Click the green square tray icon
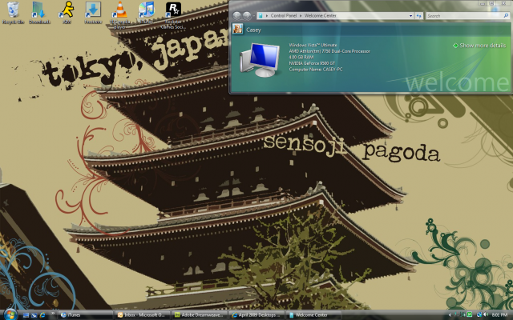The image size is (513, 320). click(469, 314)
